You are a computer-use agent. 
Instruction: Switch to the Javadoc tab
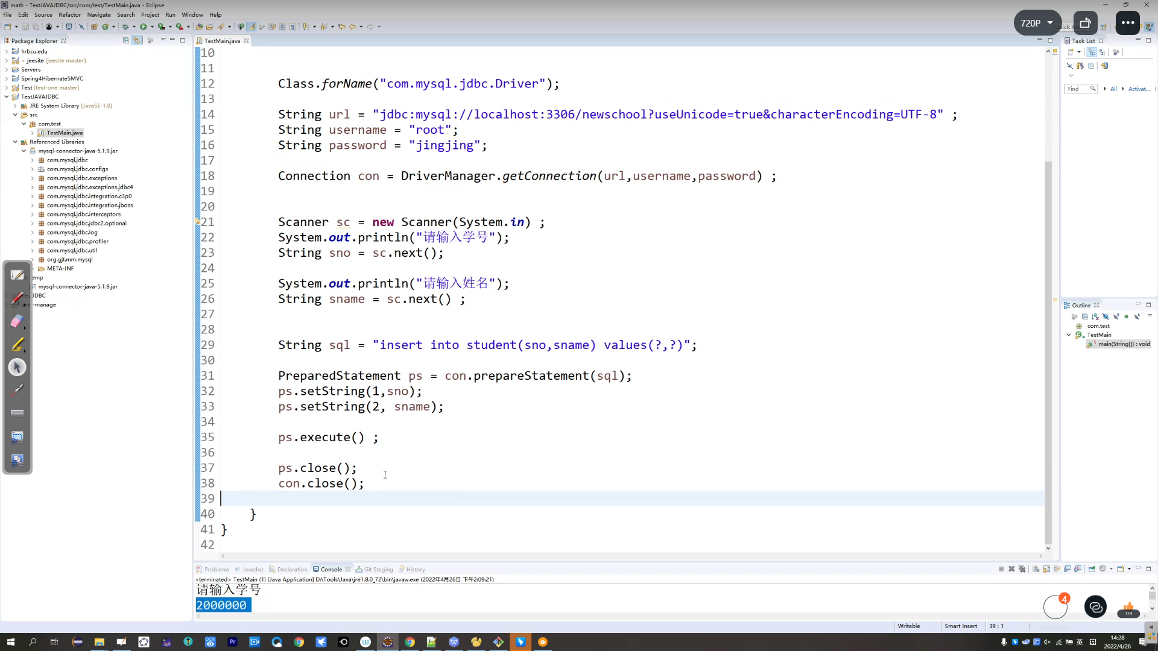(x=249, y=569)
